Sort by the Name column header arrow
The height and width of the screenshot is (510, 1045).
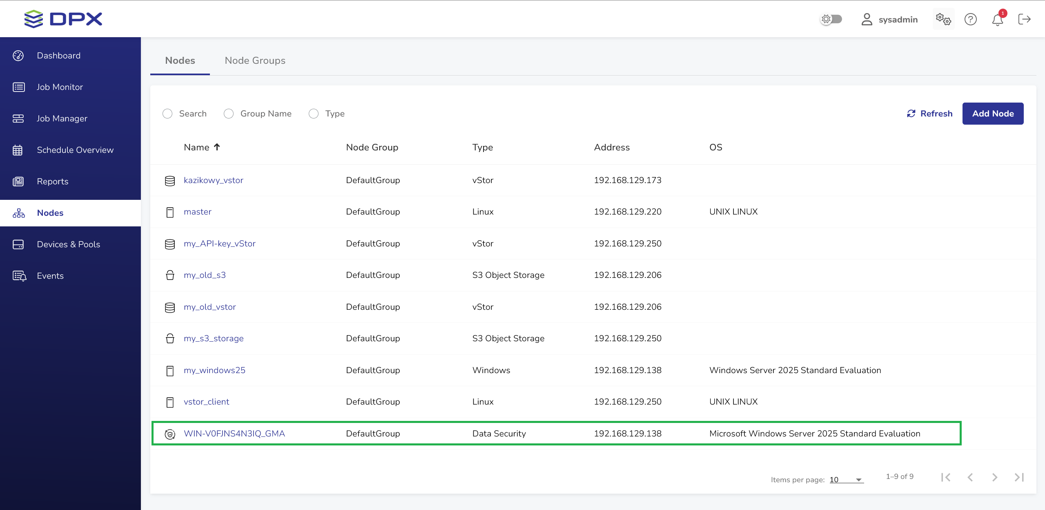[217, 147]
